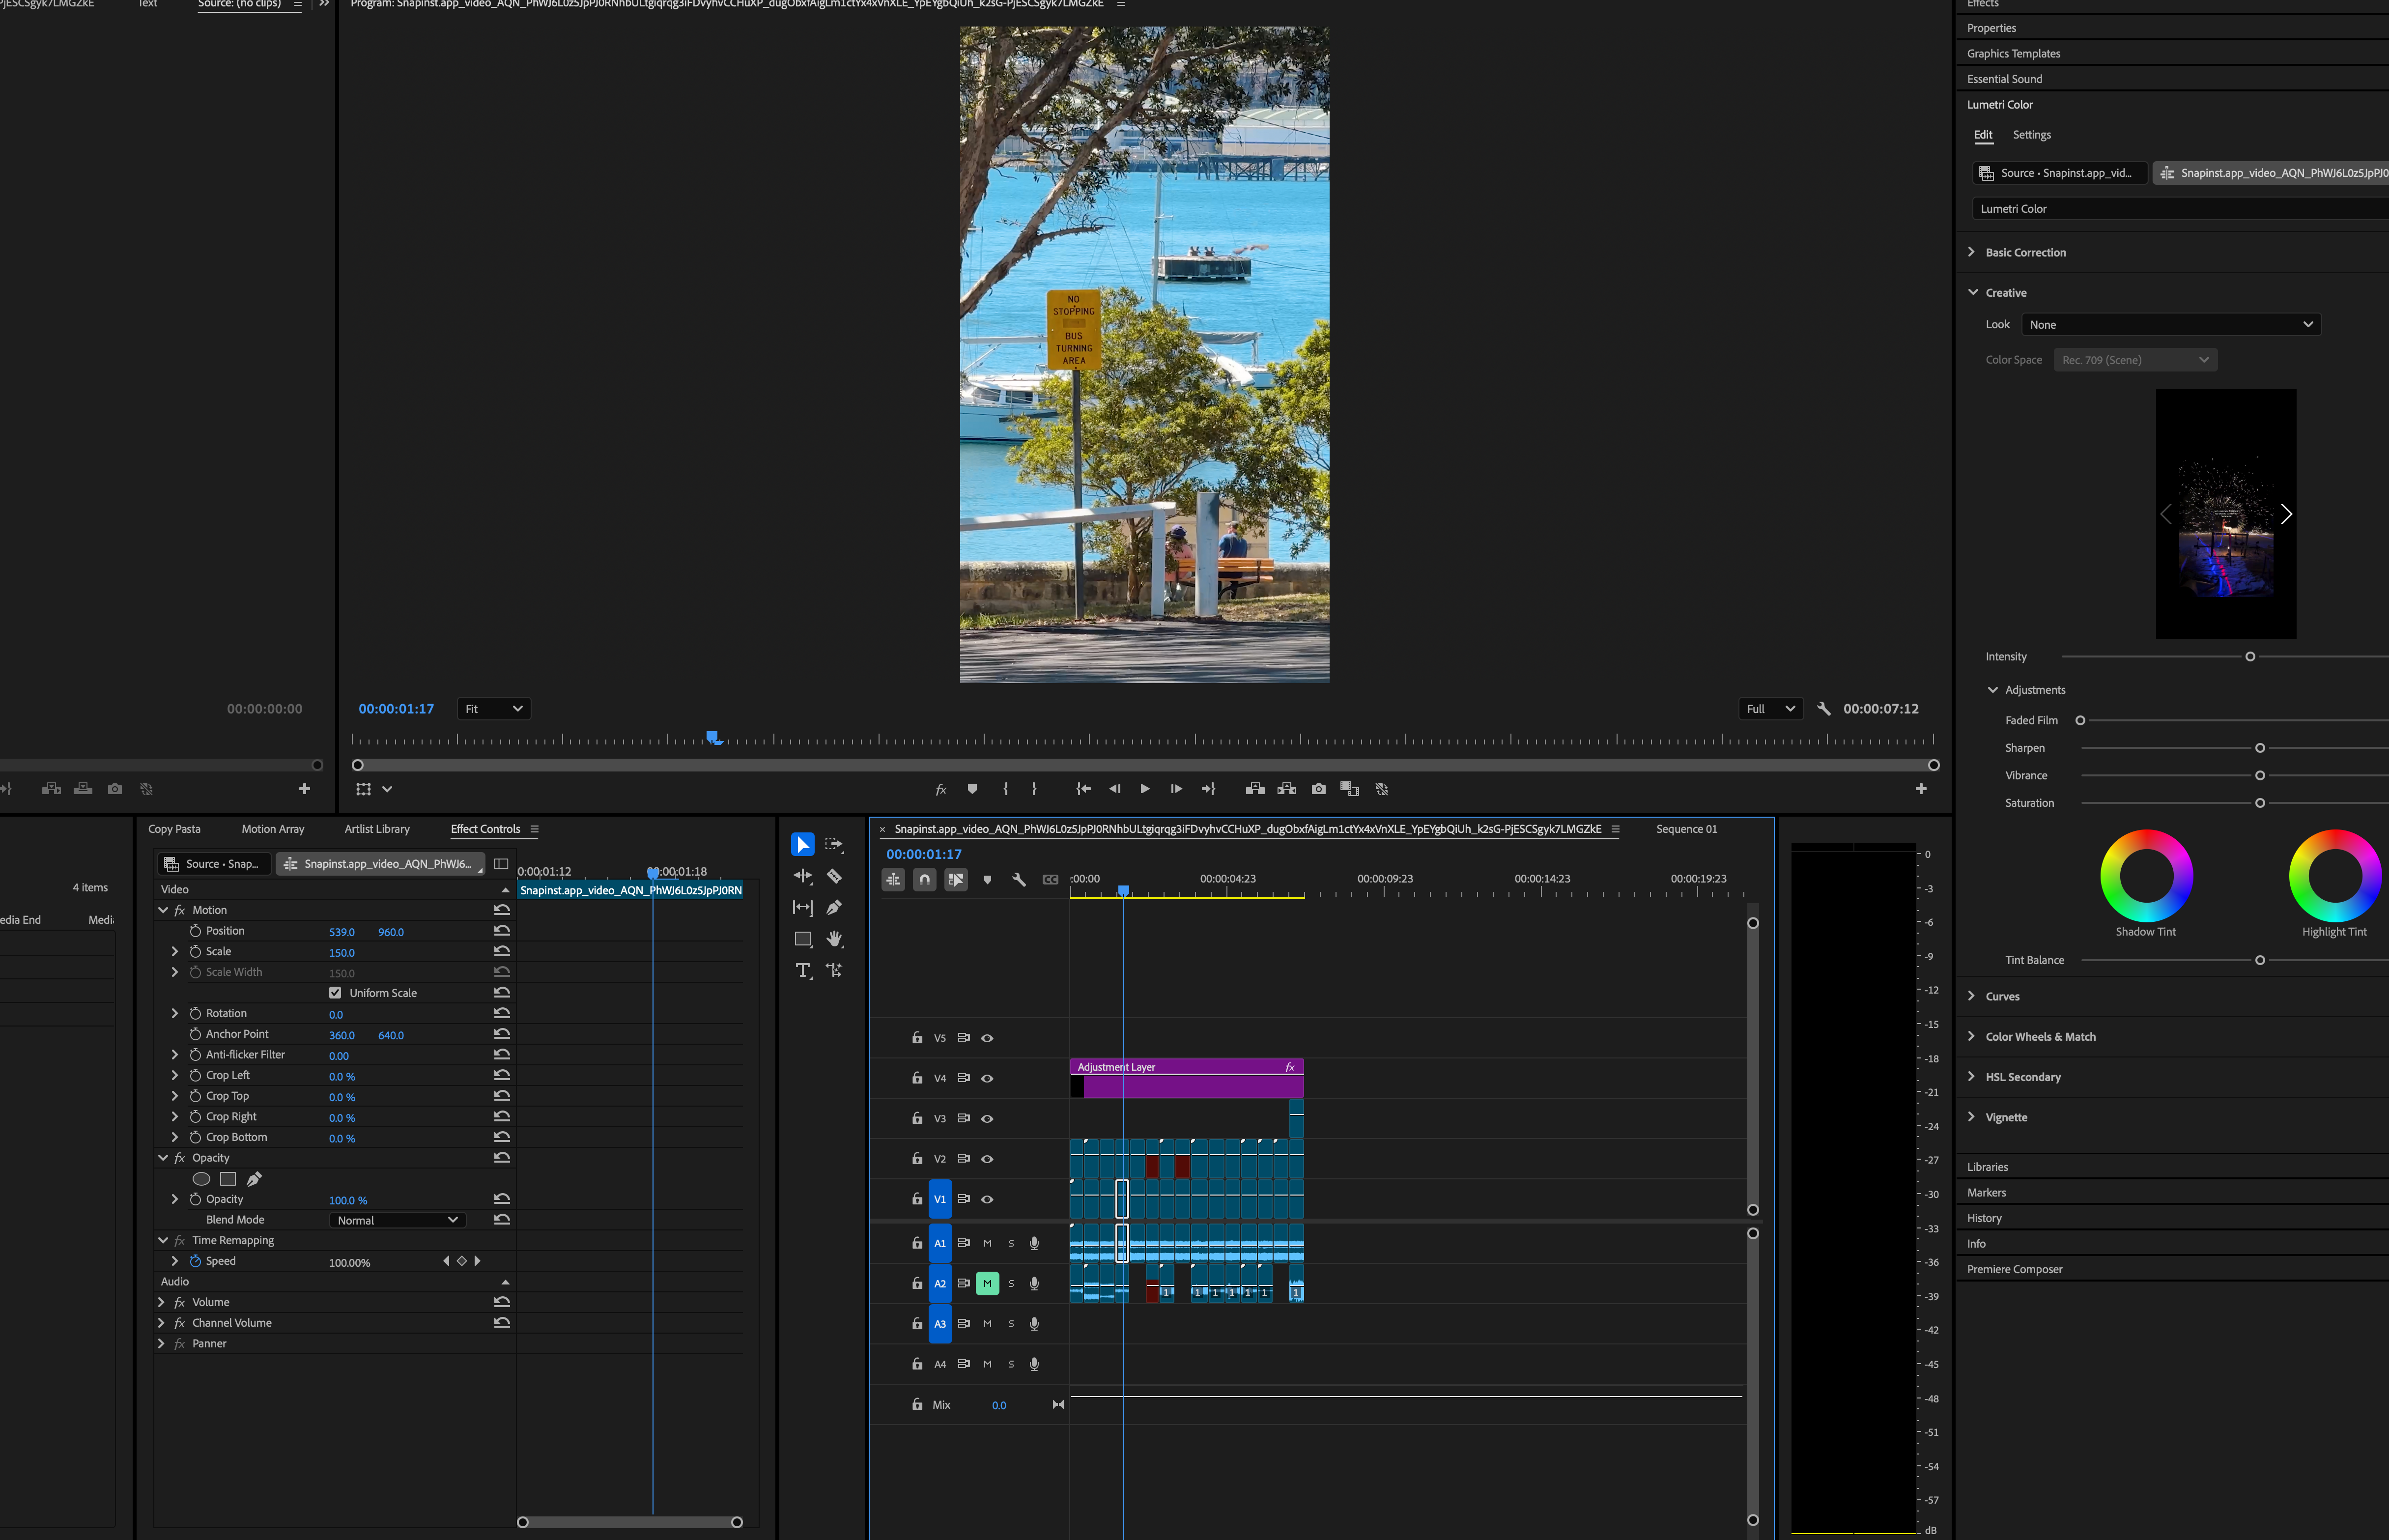Click the Shadow Tint color wheel

[2146, 876]
